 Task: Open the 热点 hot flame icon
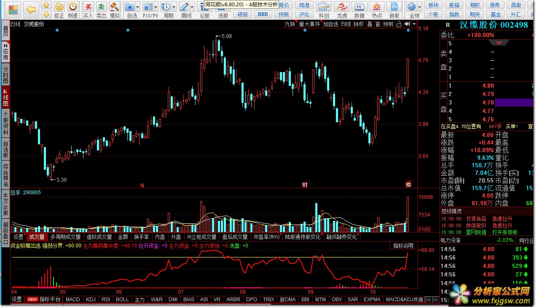pyautogui.click(x=377, y=6)
